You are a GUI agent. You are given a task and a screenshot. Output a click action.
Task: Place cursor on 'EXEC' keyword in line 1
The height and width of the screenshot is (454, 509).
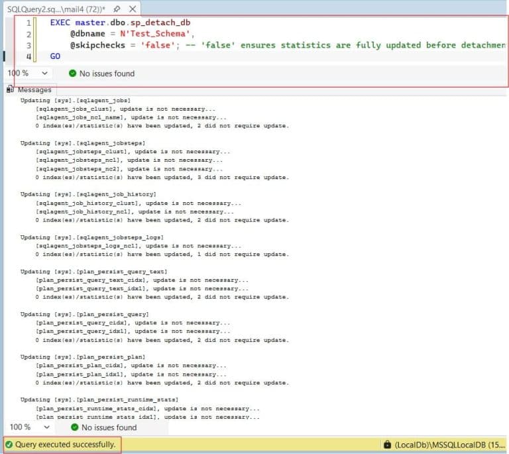(x=60, y=23)
